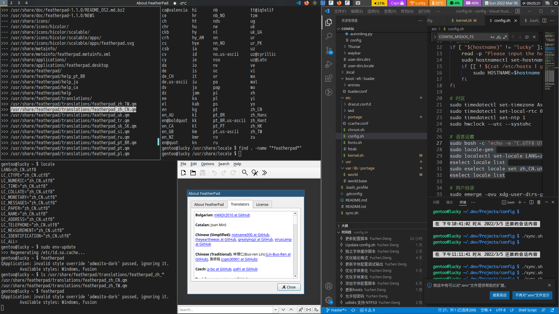Open FeatherPad's search-and-replace tool
Screen dimensions: 559x314
click(x=255, y=173)
